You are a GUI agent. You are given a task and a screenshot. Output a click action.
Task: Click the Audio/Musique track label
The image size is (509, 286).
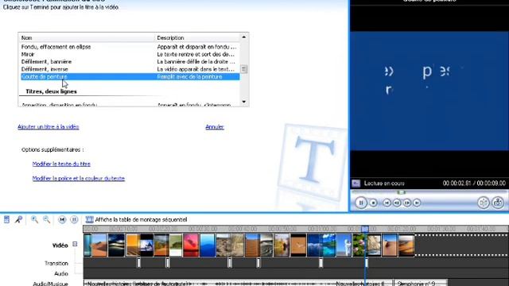point(51,284)
